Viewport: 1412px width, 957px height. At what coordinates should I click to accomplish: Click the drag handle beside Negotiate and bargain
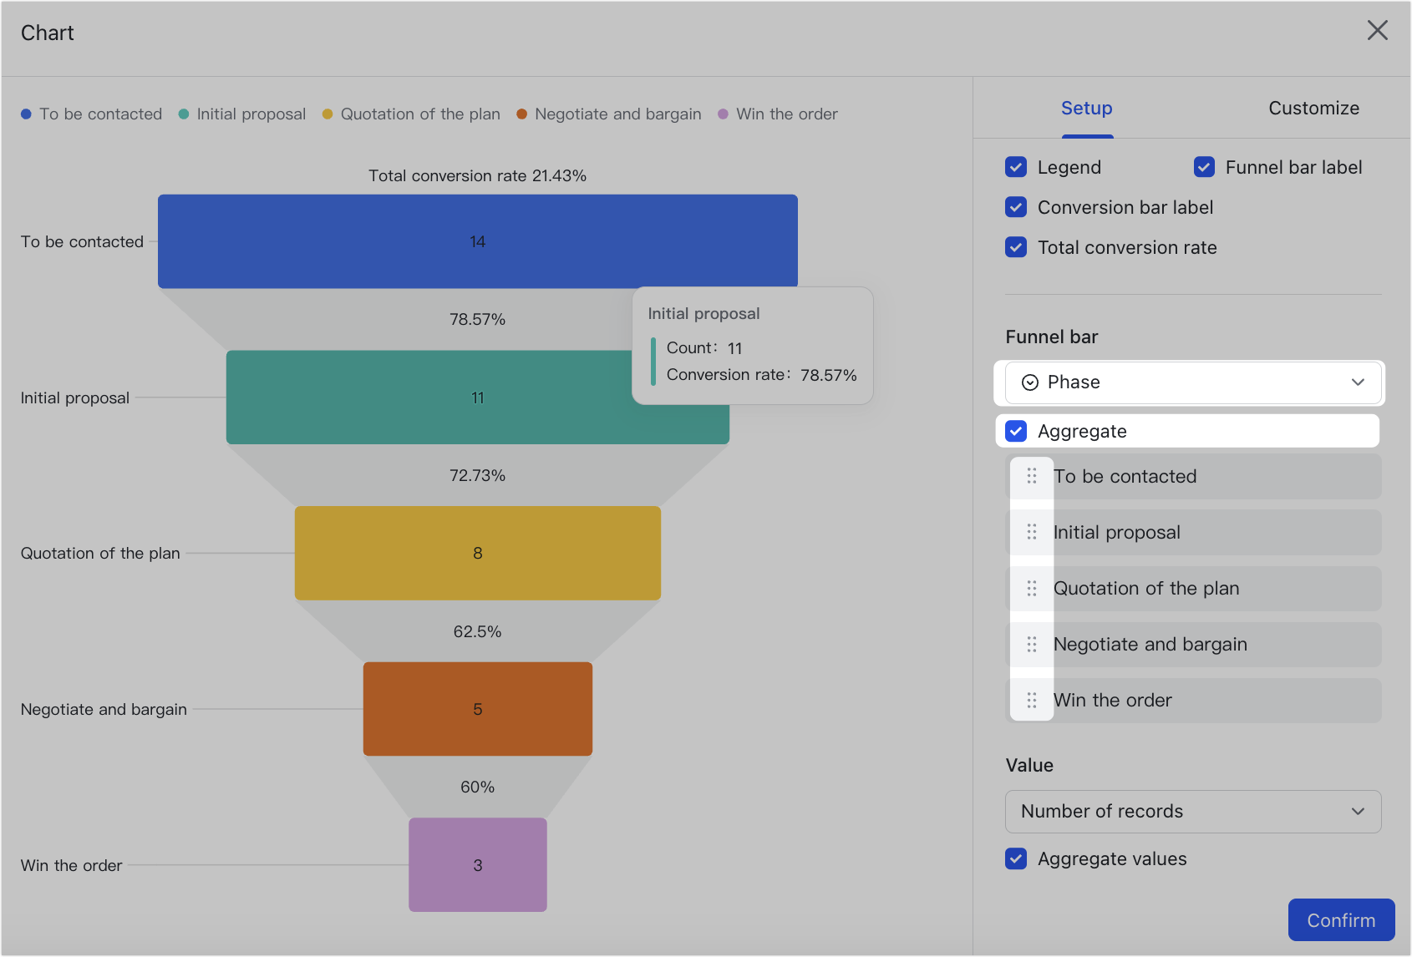tap(1032, 644)
